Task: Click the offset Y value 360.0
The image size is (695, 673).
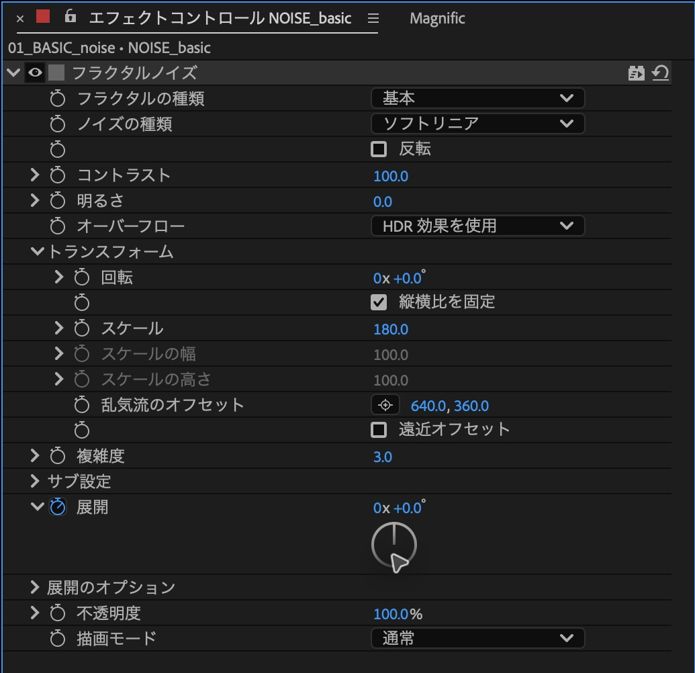Action: [x=471, y=406]
